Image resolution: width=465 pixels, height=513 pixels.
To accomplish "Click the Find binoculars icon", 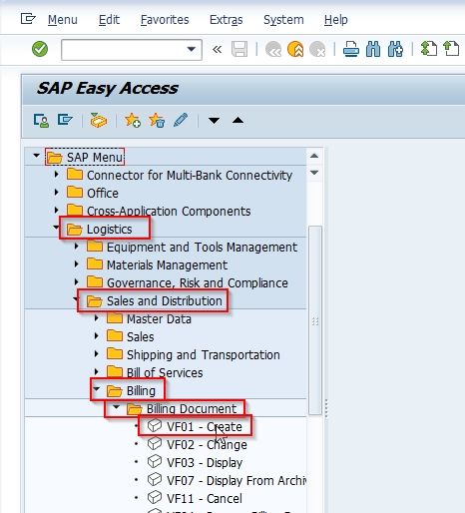I will coord(373,49).
